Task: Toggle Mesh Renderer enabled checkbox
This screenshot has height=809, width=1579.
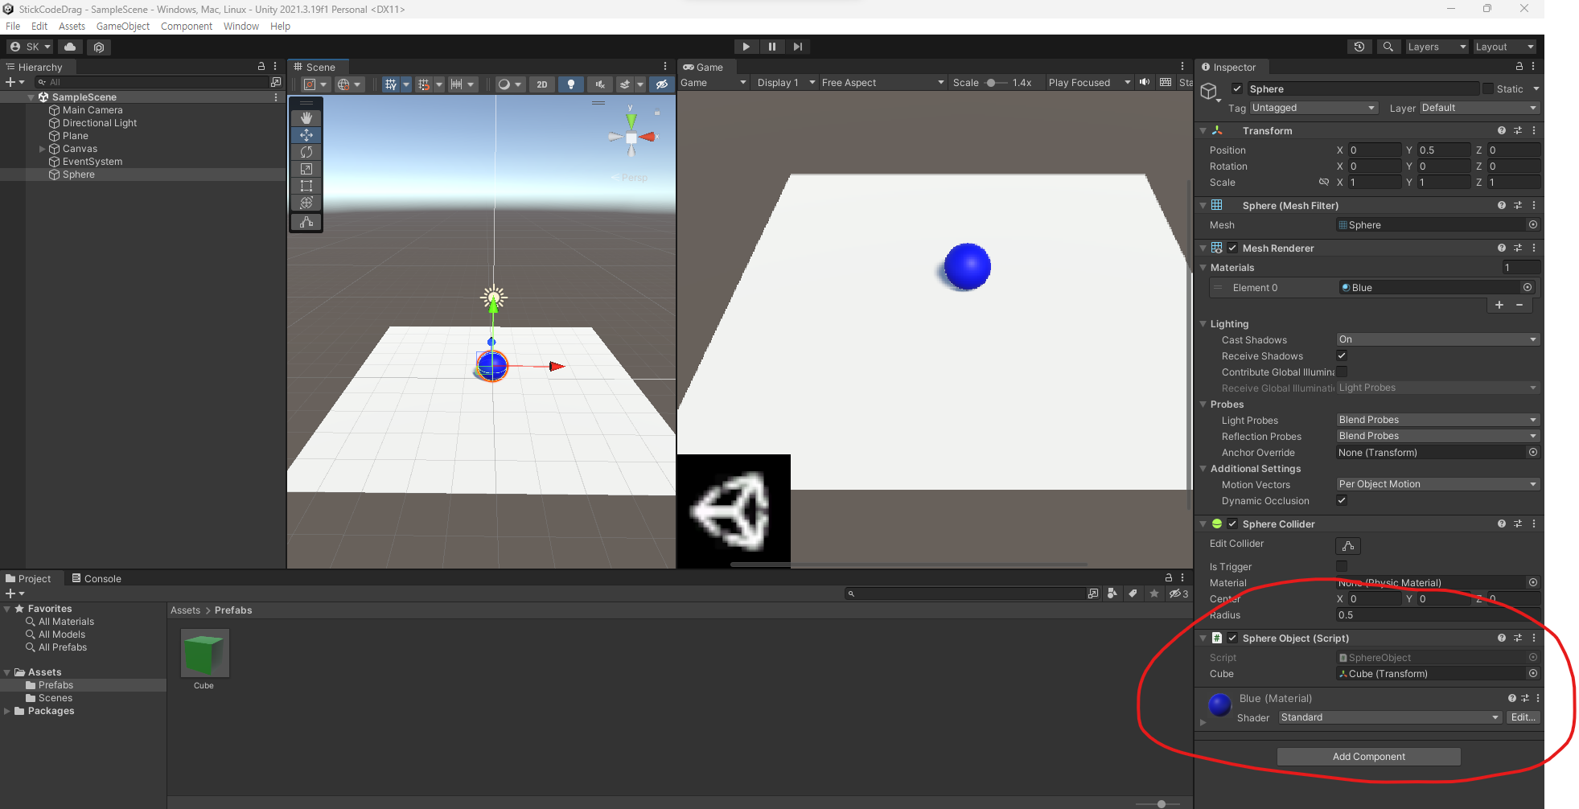Action: pos(1232,248)
